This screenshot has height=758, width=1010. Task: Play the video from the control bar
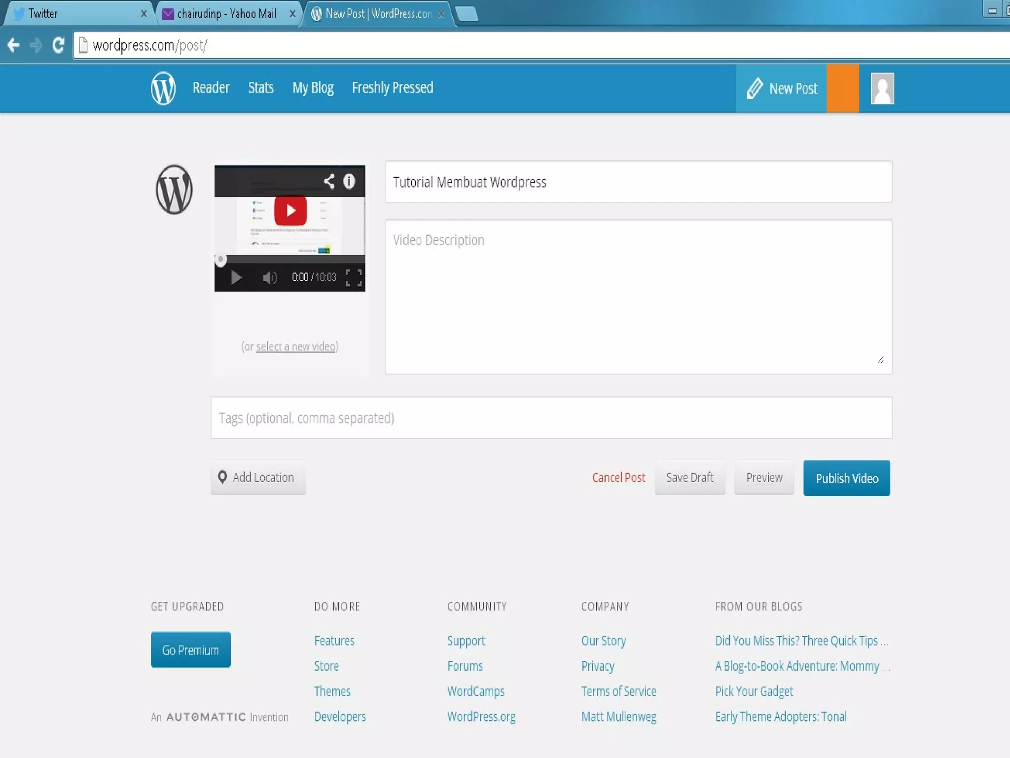point(236,278)
